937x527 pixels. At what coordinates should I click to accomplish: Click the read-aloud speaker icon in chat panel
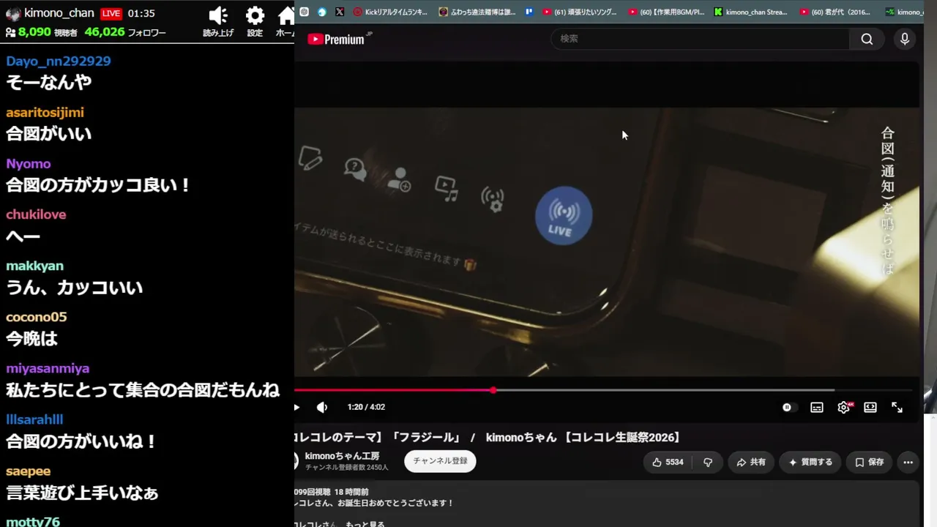coord(218,16)
